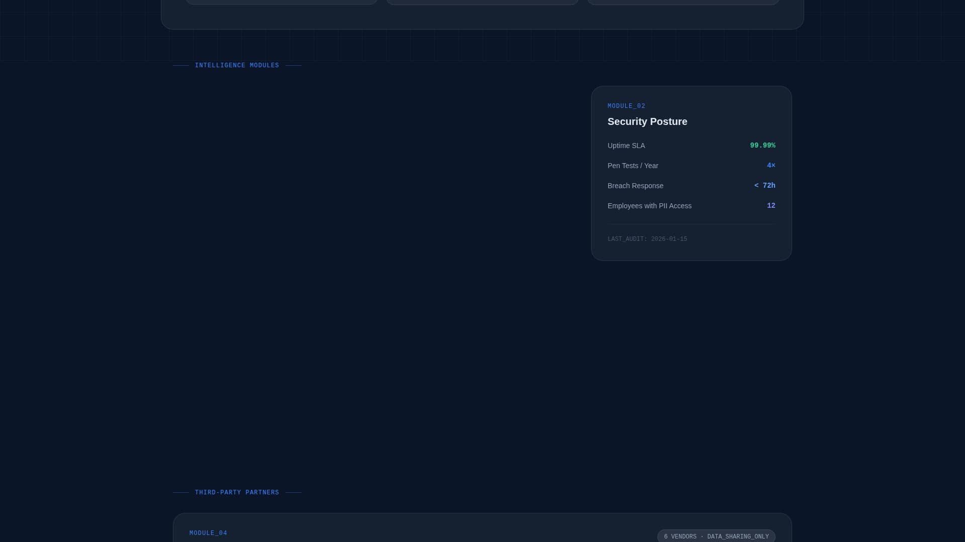The height and width of the screenshot is (542, 965).
Task: Click the LAST_AUDIT: 2026-01-15 footer text
Action: [x=647, y=239]
